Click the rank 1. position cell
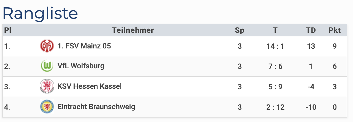Screen dimensions: 353x122 coord(7,46)
